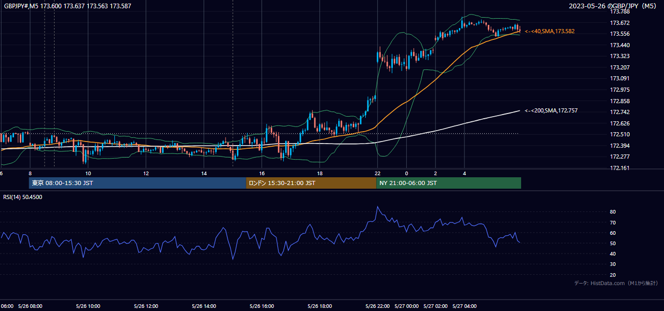This screenshot has height=311, width=664.
Task: Click the RSI 60 level label
Action: [613, 233]
